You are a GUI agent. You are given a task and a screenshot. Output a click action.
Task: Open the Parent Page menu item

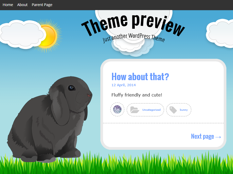[x=42, y=5]
